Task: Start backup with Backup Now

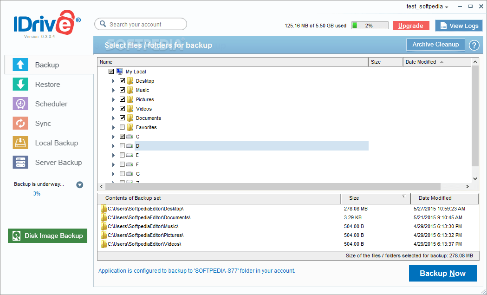Action: click(442, 273)
